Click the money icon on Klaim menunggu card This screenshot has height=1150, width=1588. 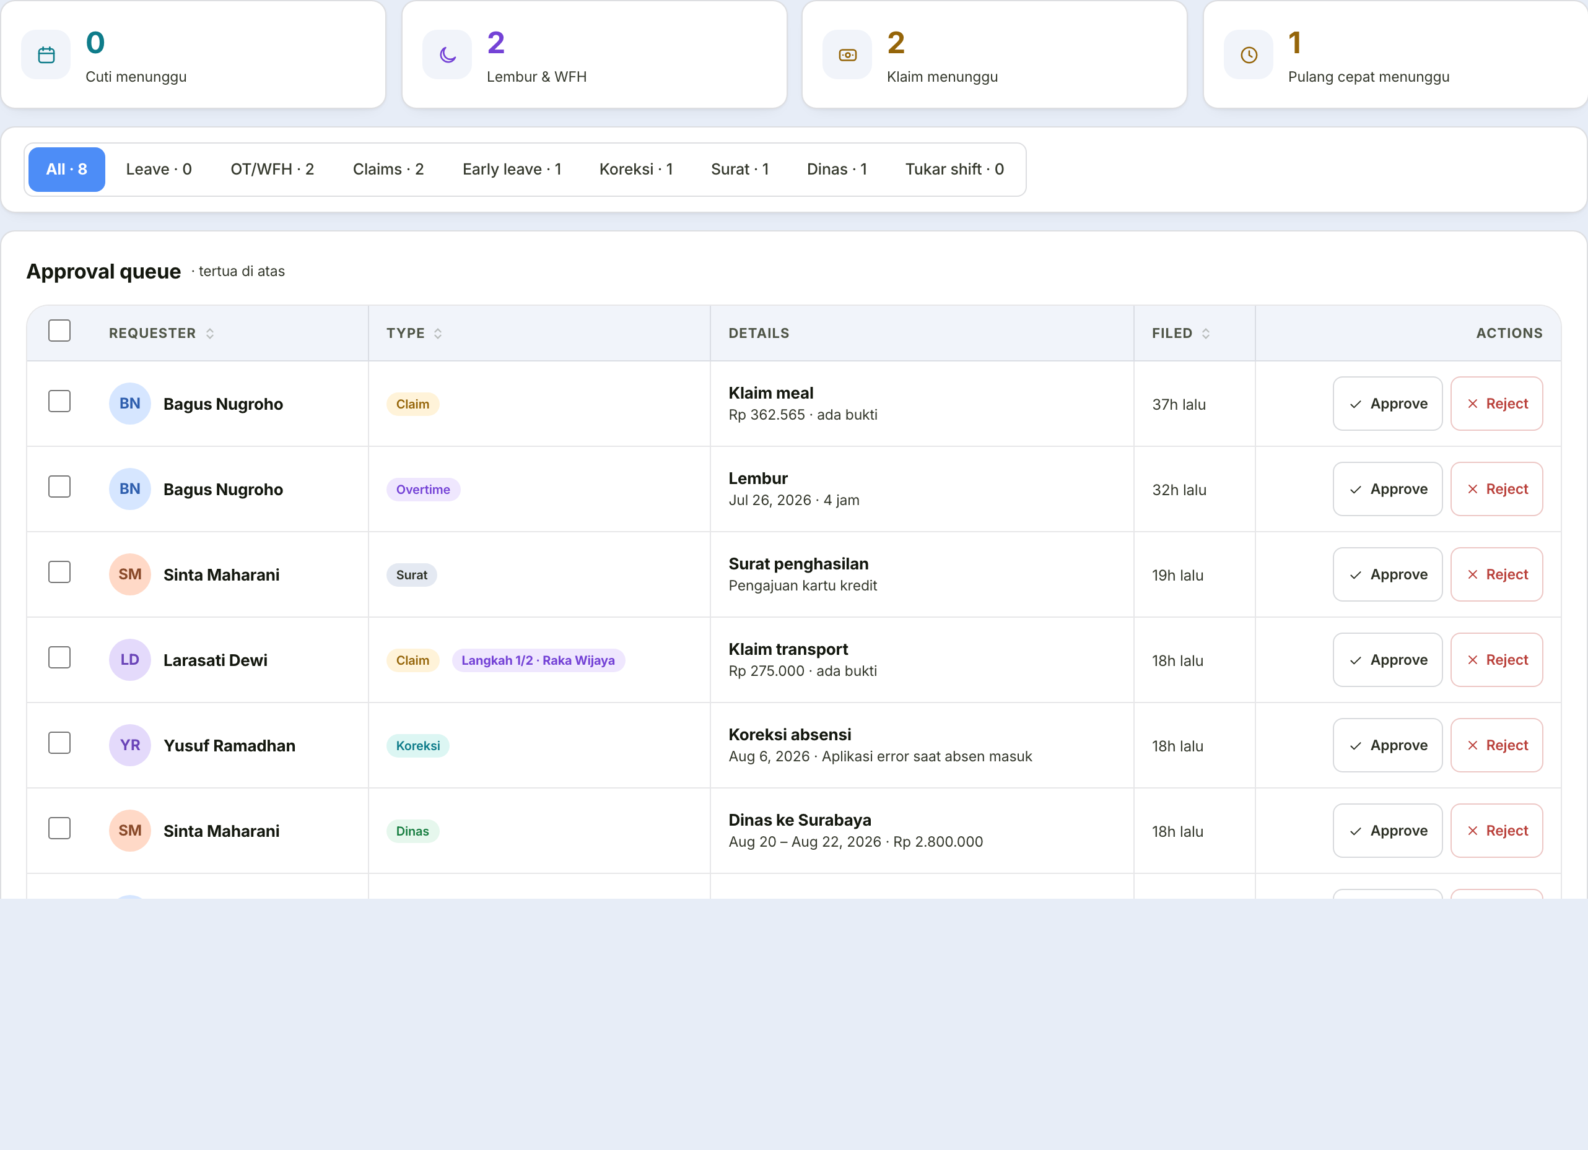(847, 54)
